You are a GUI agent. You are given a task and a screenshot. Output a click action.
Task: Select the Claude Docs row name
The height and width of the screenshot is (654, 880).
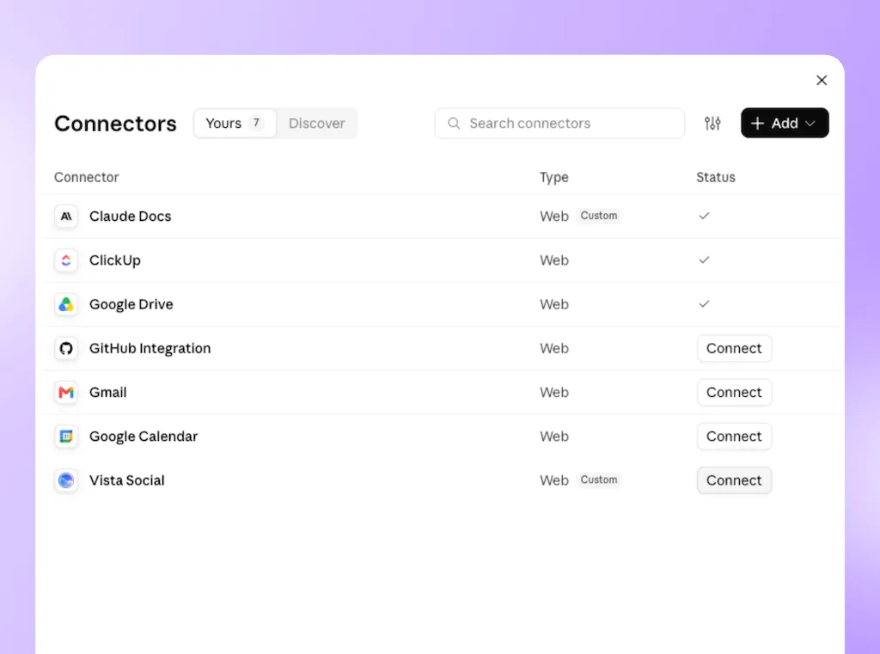click(131, 216)
